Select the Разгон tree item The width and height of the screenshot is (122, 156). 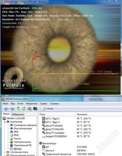pos(17,139)
